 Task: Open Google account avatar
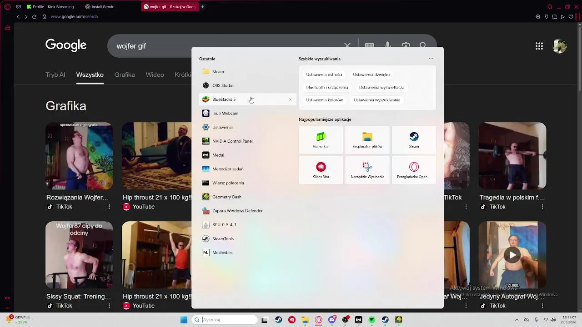559,46
